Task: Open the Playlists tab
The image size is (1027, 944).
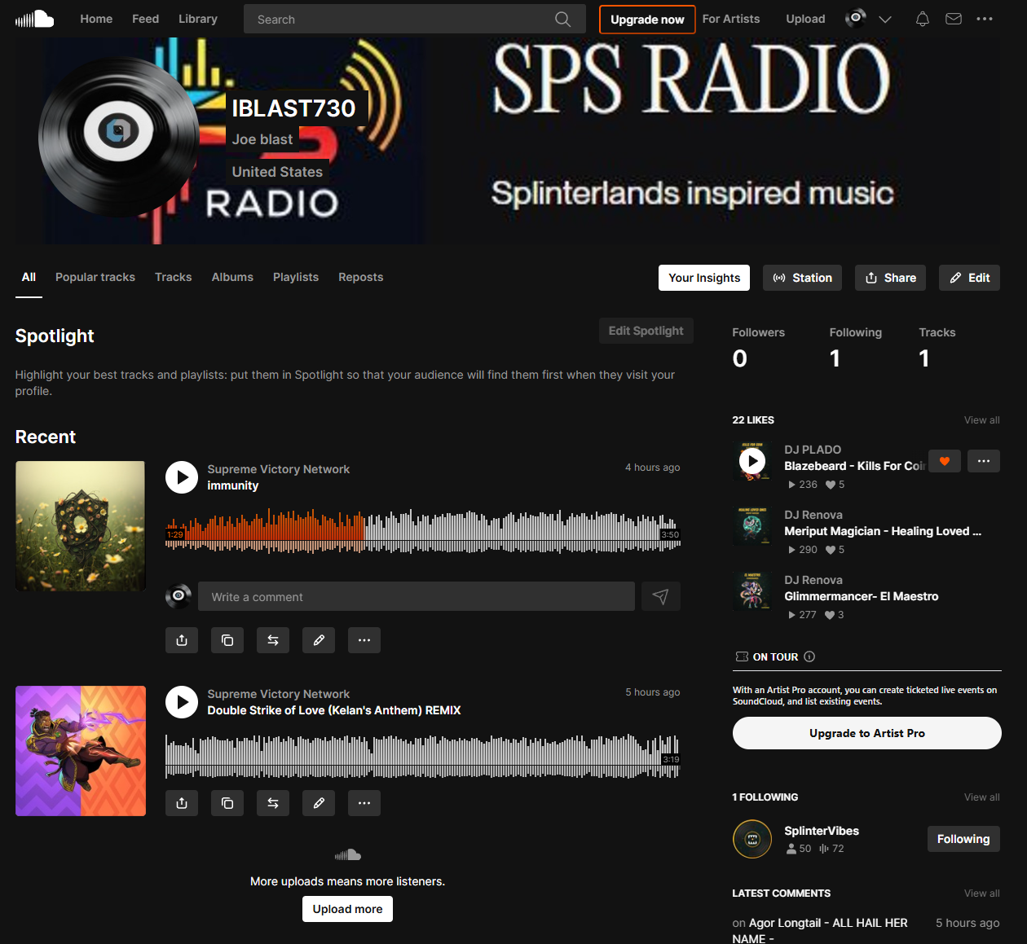Action: point(296,277)
